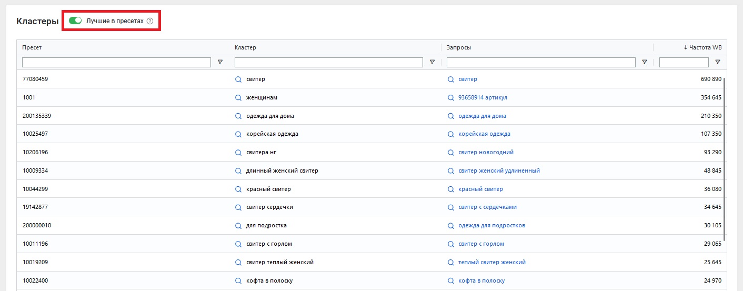This screenshot has width=743, height=291.
Task: Click search icon beside cluster "женщинам"
Action: pos(238,98)
